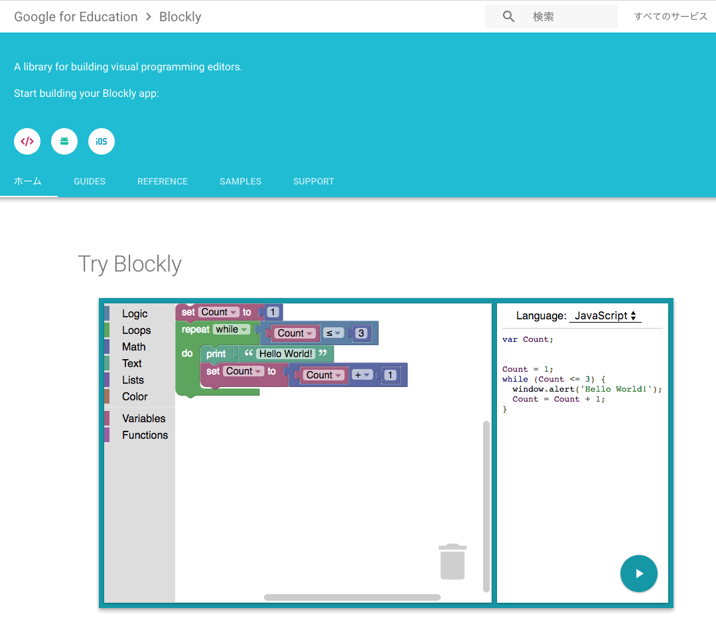Open the Language JavaScript dropdown

pos(605,316)
